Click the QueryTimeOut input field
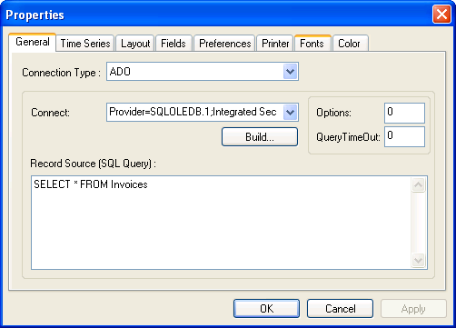Image resolution: width=456 pixels, height=328 pixels. 404,136
